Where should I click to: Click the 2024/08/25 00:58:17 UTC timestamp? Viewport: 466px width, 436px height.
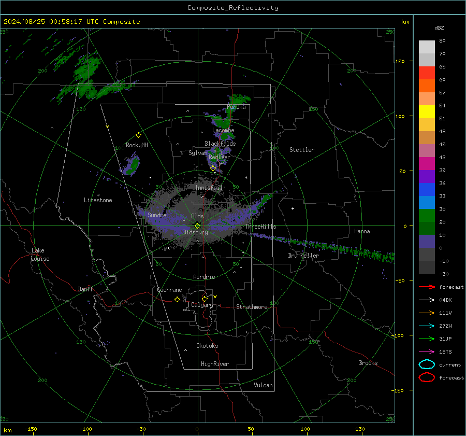(51, 22)
